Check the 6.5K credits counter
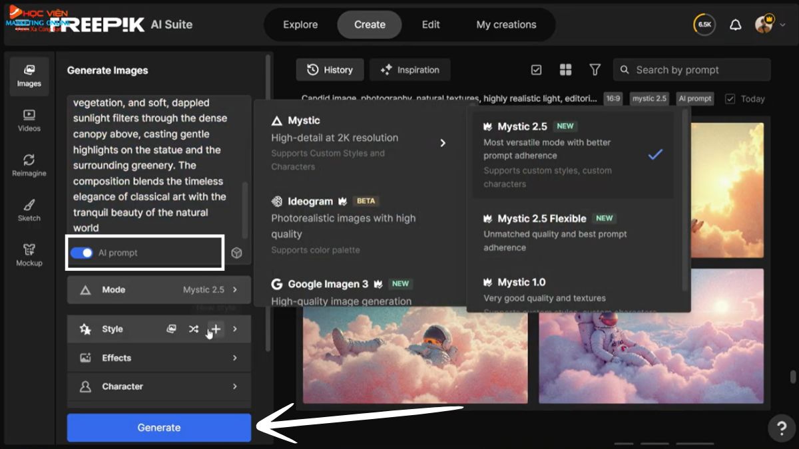 pos(704,25)
